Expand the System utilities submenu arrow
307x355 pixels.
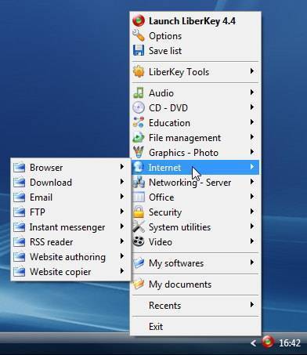pyautogui.click(x=252, y=226)
